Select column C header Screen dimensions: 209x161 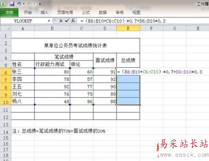pos(82,28)
